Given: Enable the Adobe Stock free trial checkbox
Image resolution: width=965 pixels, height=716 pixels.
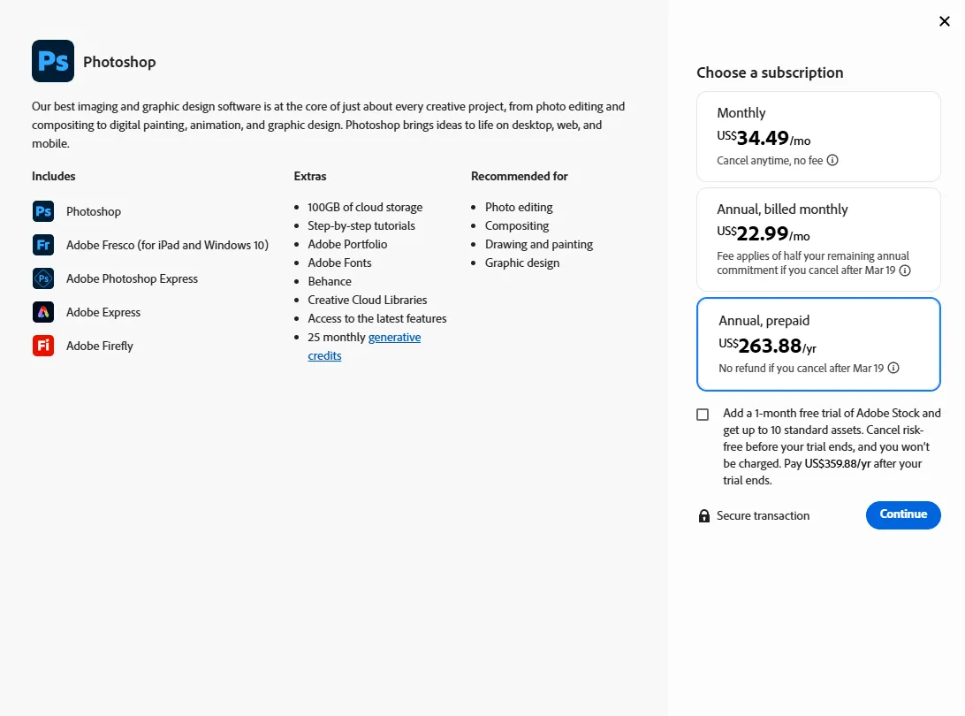Looking at the screenshot, I should 703,414.
